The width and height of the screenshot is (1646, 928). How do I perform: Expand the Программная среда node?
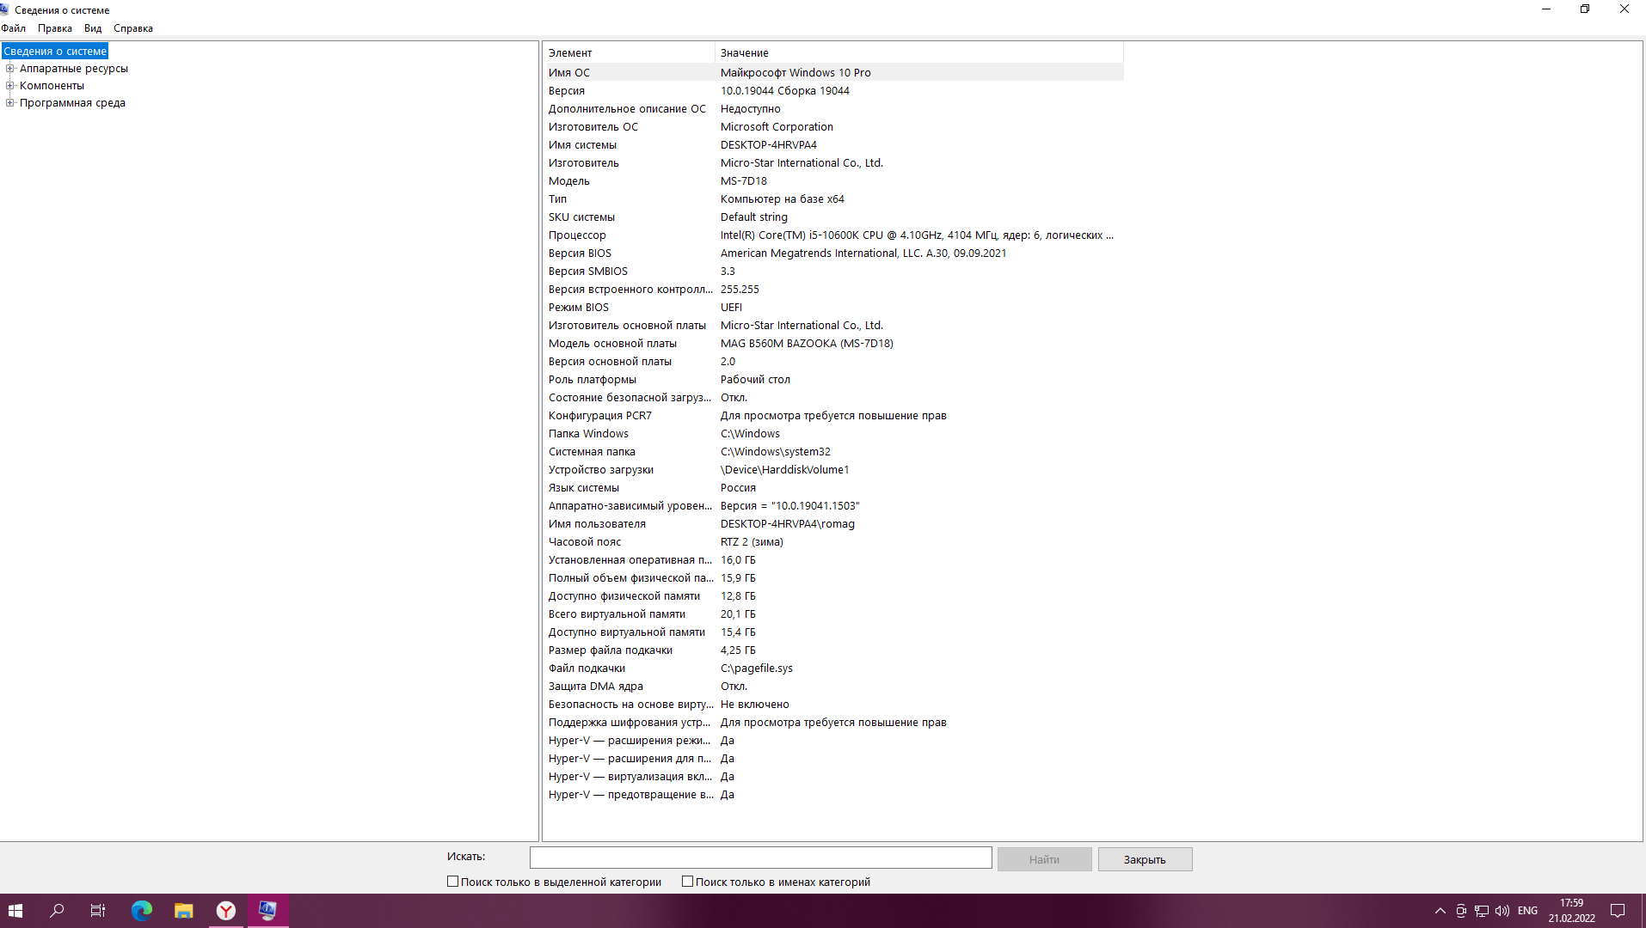pyautogui.click(x=10, y=103)
